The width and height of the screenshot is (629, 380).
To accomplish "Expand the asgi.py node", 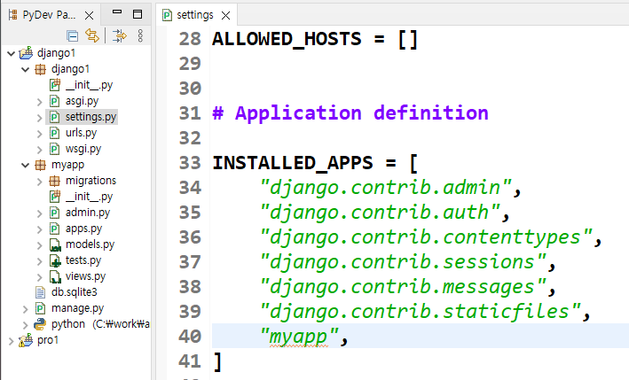I will 39,102.
